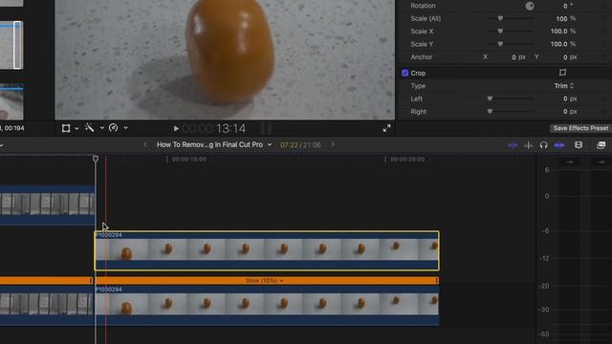Expand the retime menu arrow
612x344 pixels.
125,127
